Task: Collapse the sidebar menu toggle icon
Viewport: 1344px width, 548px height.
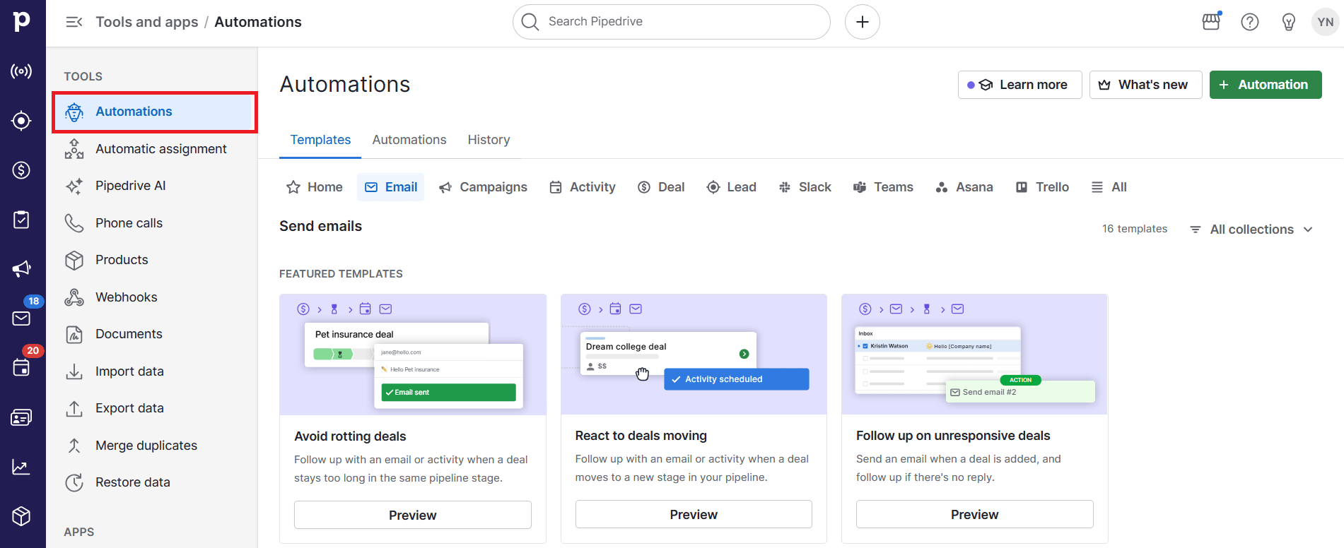Action: [74, 22]
